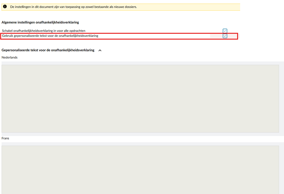This screenshot has height=194, width=284.
Task: Click the 'Nederlands' language label
Action: [10, 58]
